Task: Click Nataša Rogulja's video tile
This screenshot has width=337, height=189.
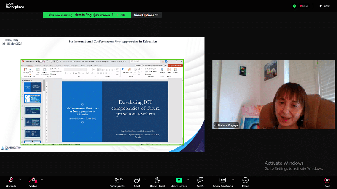Action: (274, 94)
